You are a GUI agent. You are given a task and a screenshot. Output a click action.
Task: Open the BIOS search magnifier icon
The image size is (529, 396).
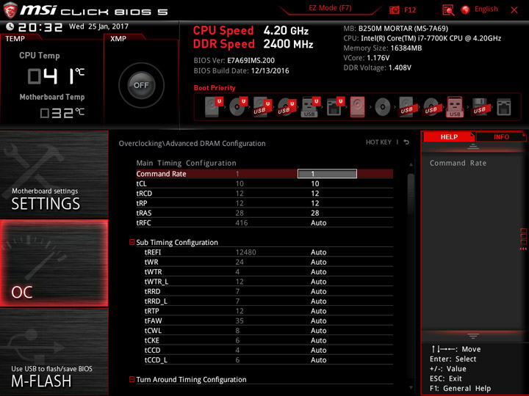click(x=448, y=10)
